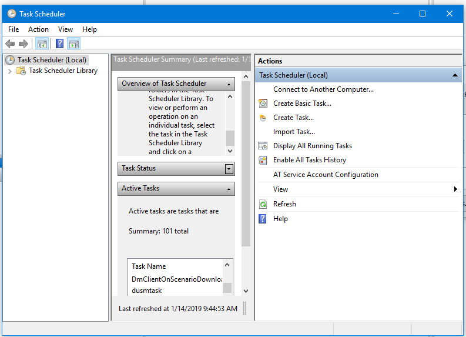Open the View submenu arrow in Actions
The height and width of the screenshot is (337, 466).
(x=455, y=189)
